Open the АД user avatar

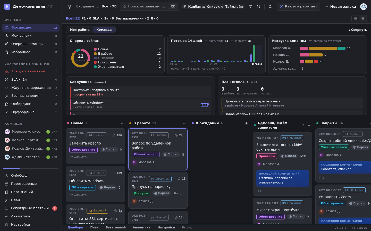364,7
